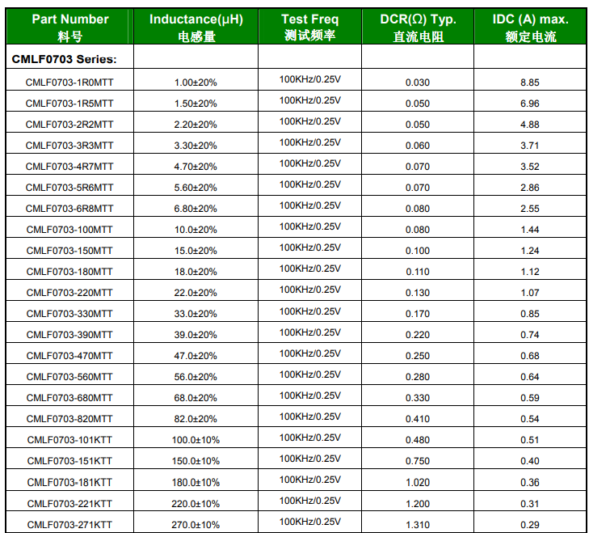Image resolution: width=589 pixels, height=533 pixels.
Task: Select part number CMLF0703-680MTT
Action: (69, 399)
